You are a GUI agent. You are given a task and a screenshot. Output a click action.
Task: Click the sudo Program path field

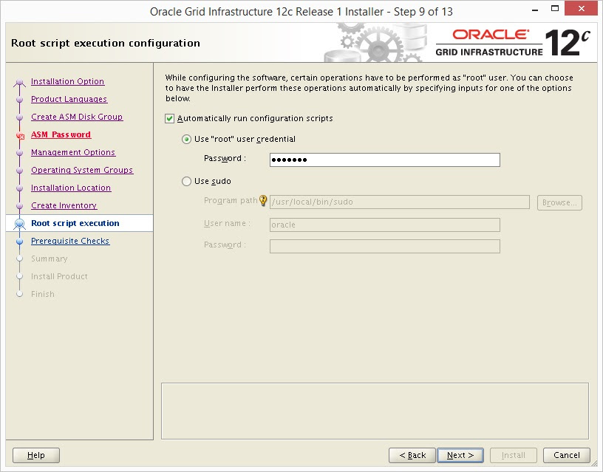pos(400,202)
